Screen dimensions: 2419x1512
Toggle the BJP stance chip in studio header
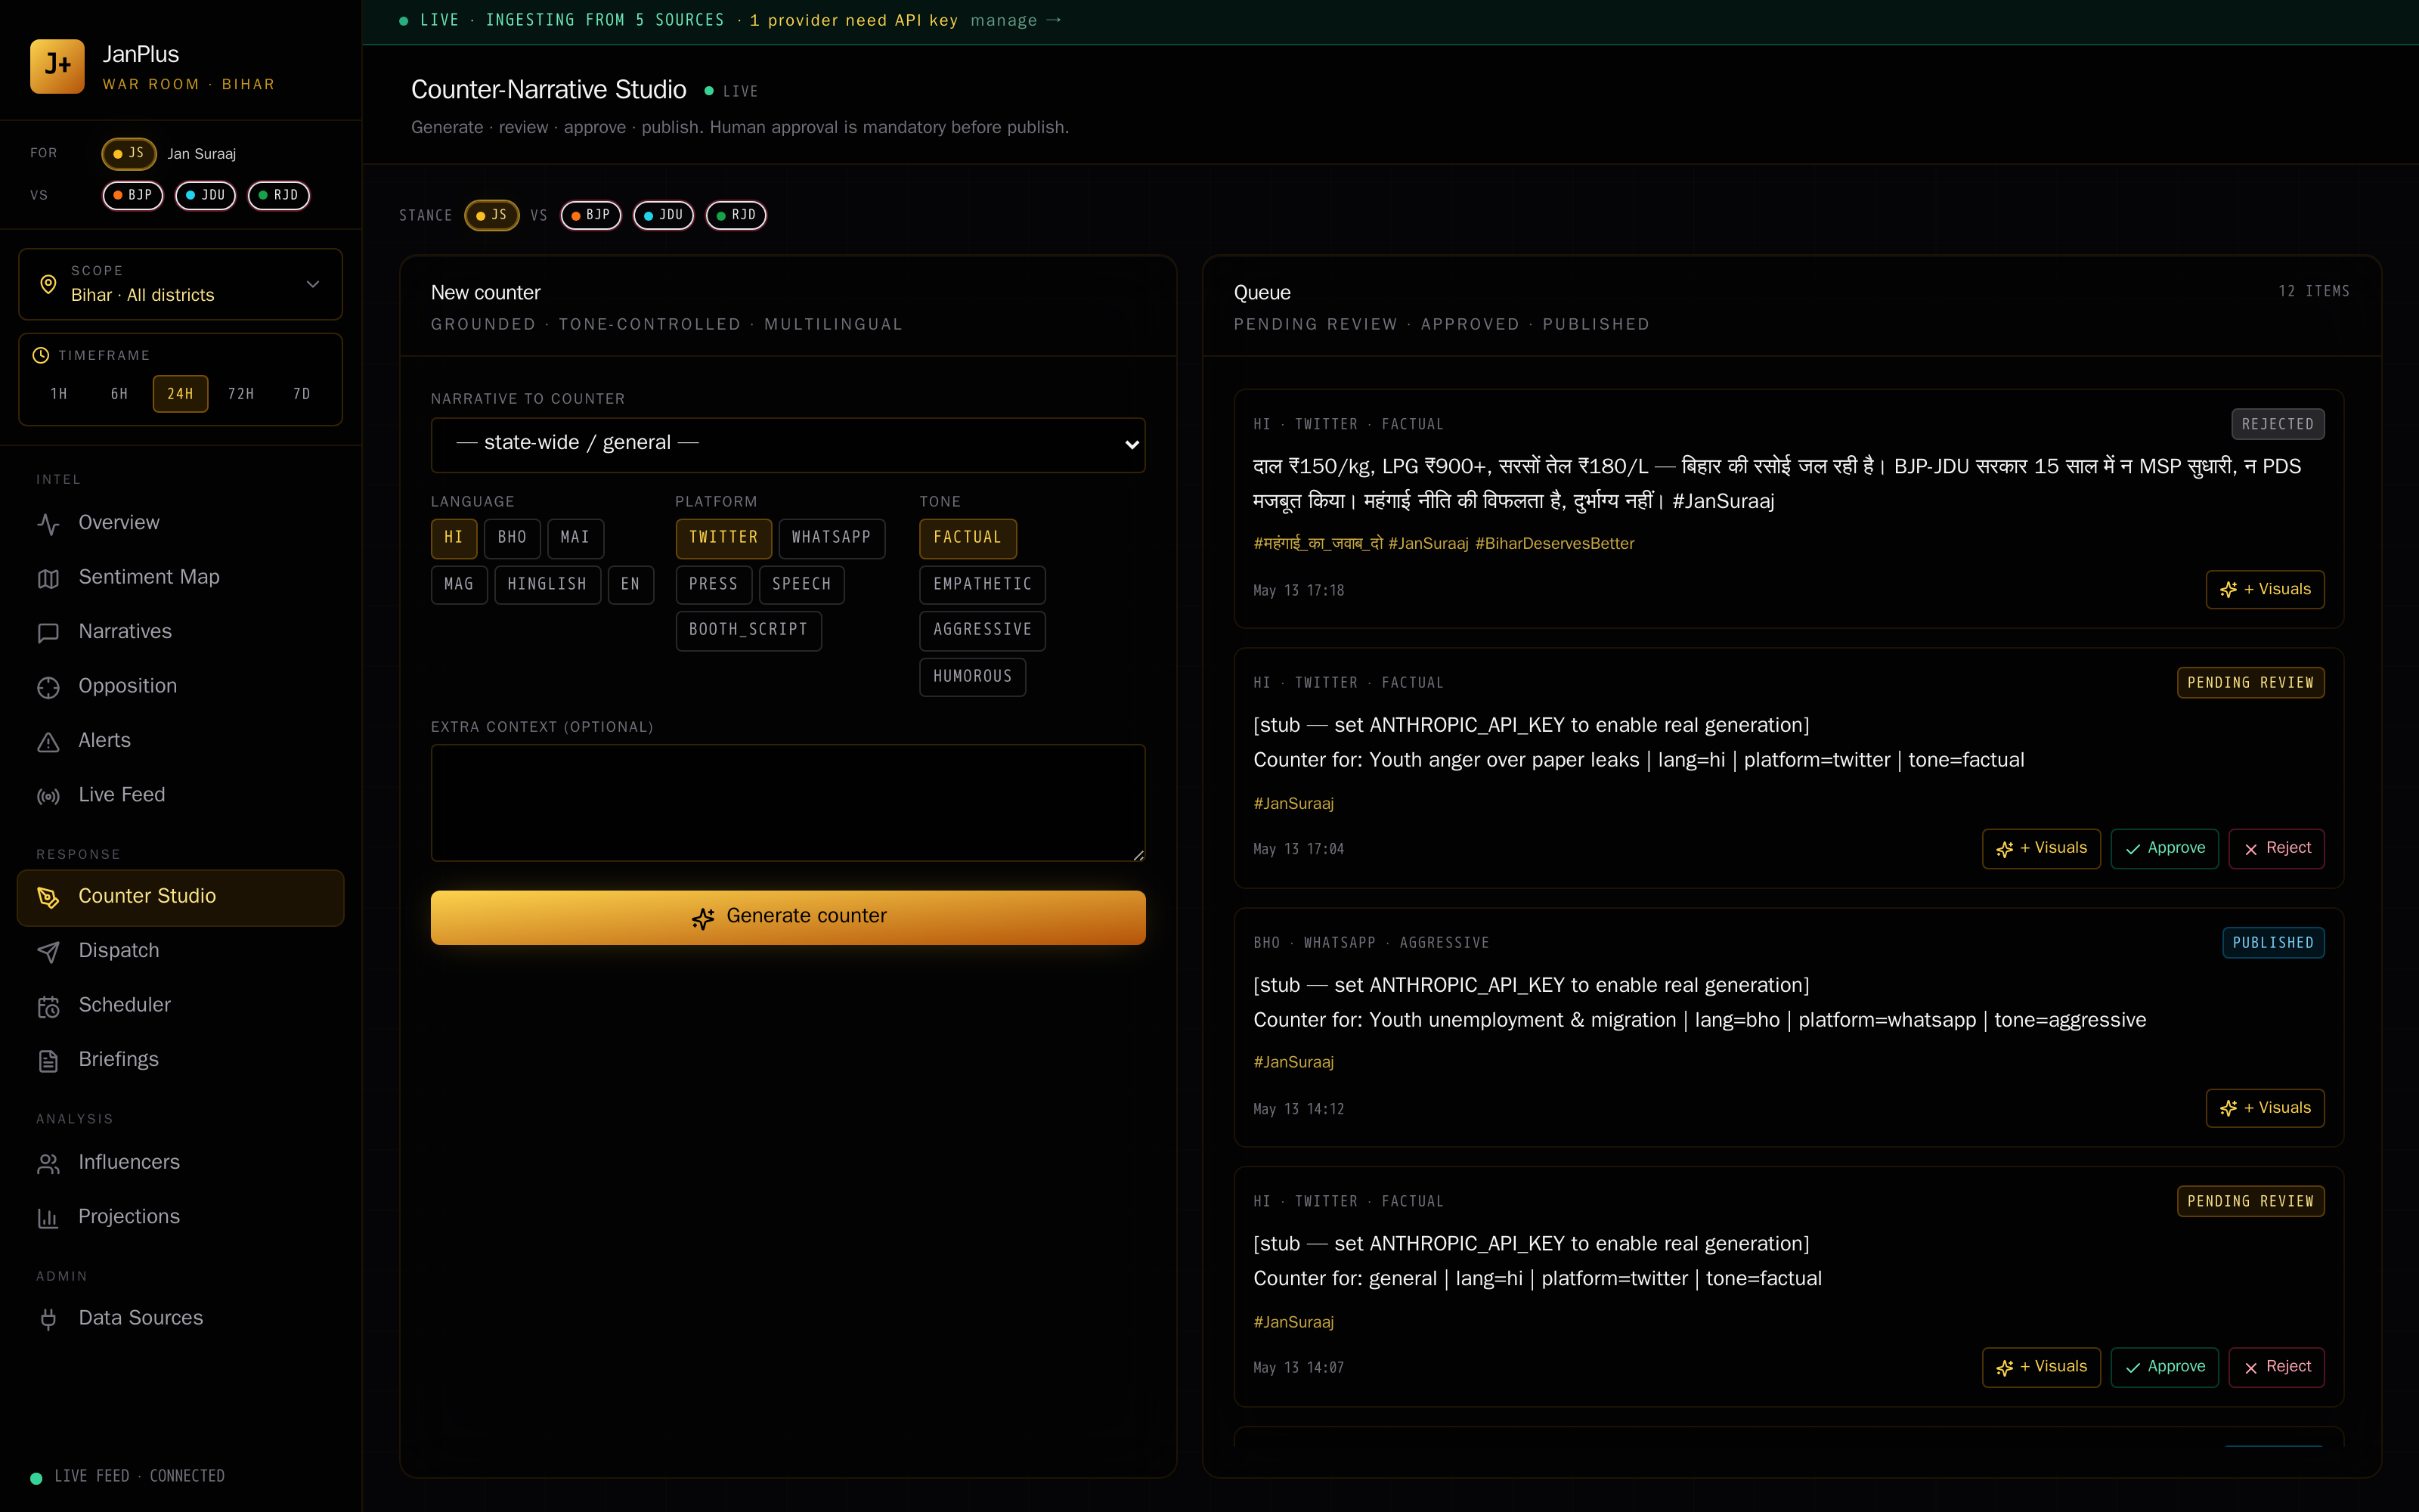590,215
